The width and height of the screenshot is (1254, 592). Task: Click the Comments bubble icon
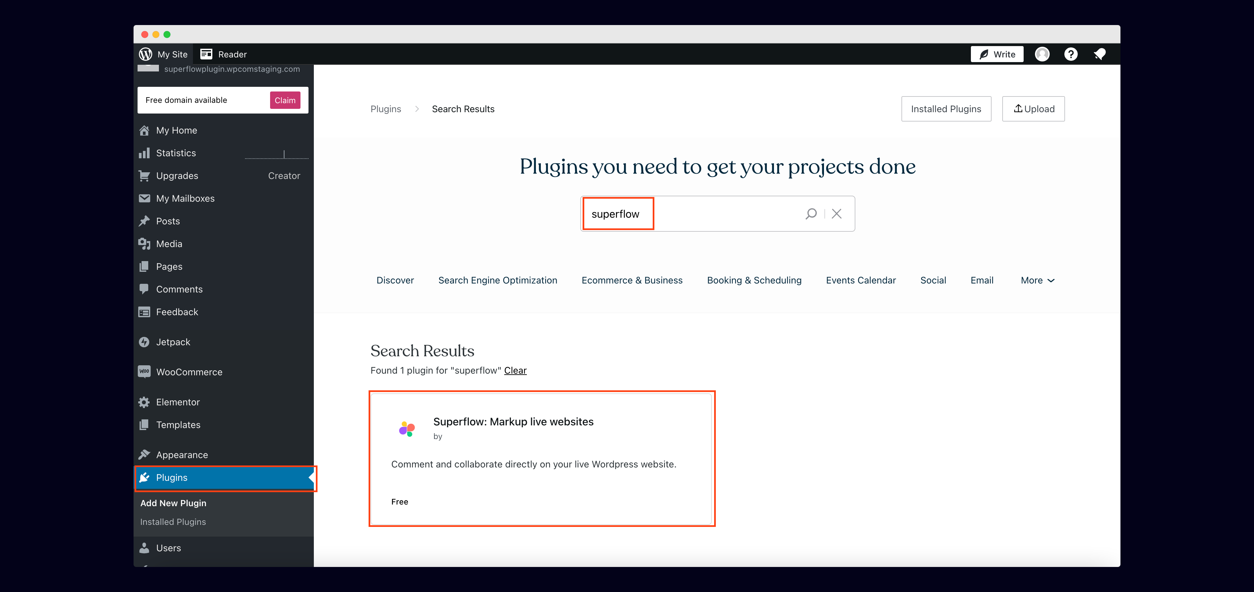[x=144, y=289]
